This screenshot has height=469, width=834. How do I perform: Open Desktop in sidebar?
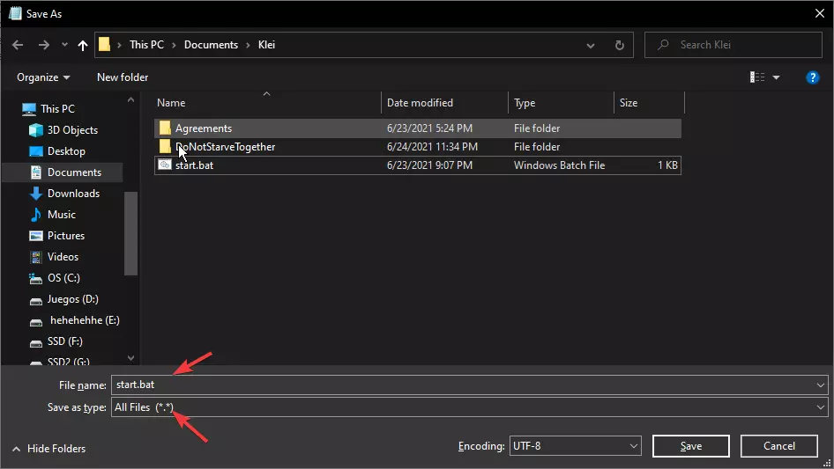66,151
